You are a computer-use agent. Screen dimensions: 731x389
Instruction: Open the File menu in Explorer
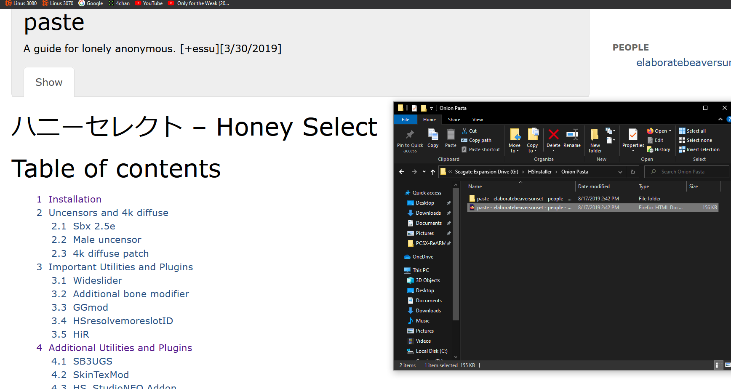pos(406,120)
